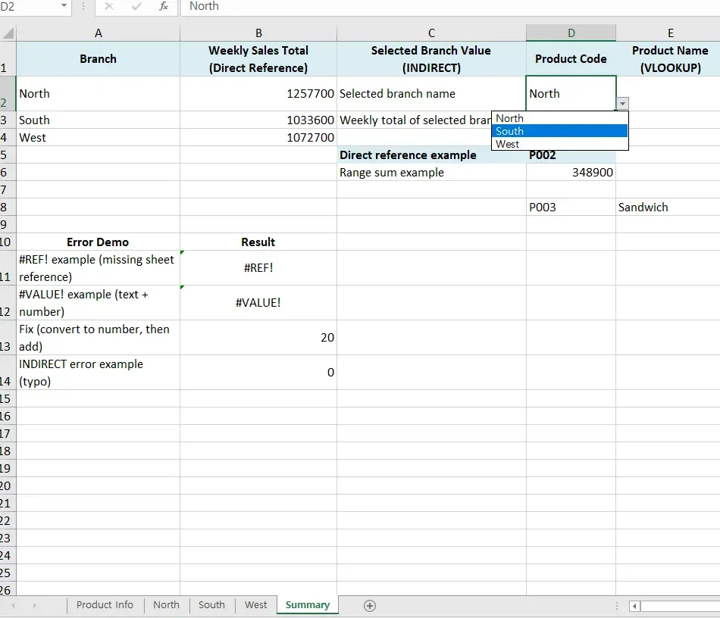The image size is (720, 618).
Task: Switch to the Product Info sheet tab
Action: coord(104,605)
